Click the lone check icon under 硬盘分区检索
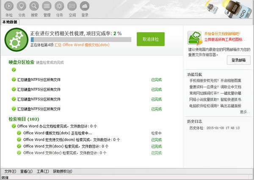 [x=14, y=69]
